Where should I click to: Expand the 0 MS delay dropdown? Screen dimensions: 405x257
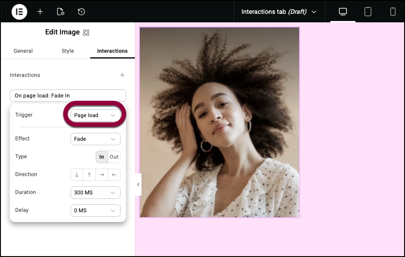[95, 211]
